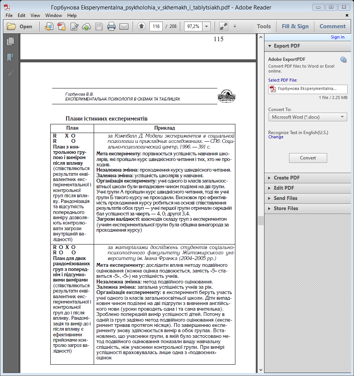Open the Bookmarks side panel
This screenshot has height=376, width=354.
(10, 58)
